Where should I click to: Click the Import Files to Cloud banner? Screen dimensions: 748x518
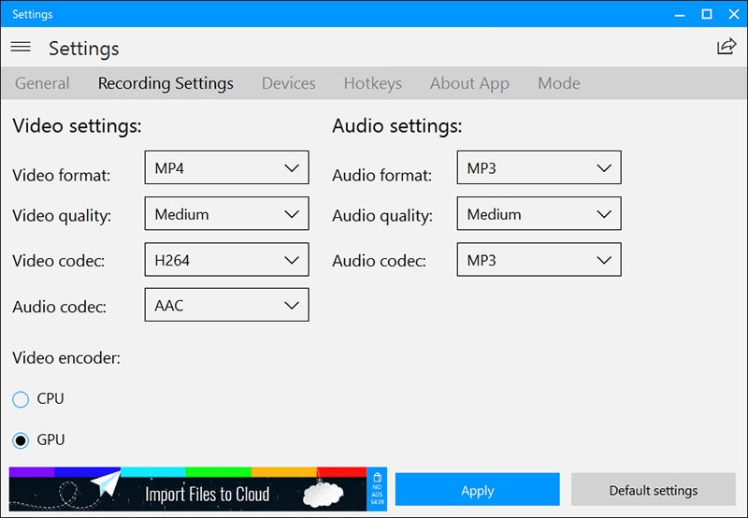pos(187,489)
